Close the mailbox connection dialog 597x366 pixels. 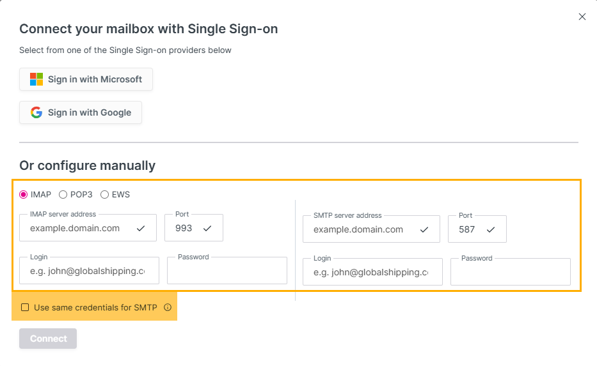click(582, 17)
